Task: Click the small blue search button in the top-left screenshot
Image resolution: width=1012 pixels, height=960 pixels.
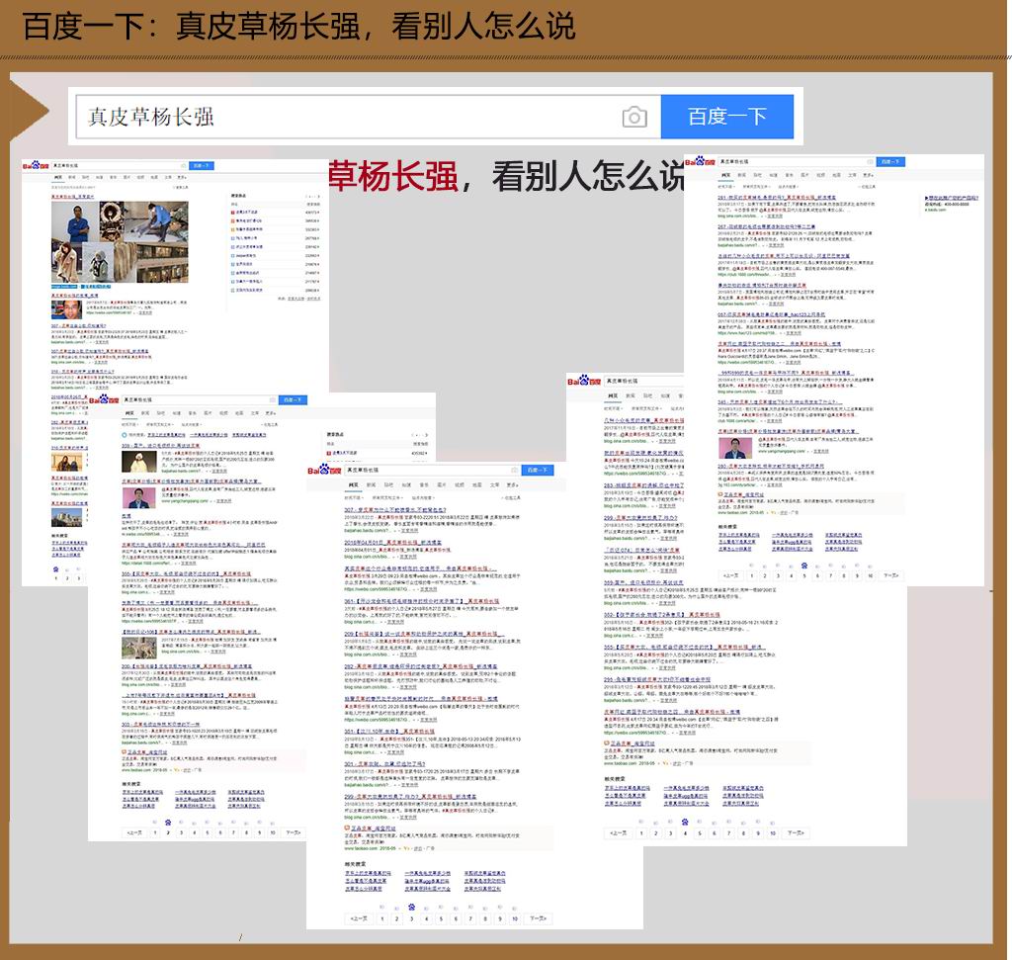Action: click(x=201, y=166)
